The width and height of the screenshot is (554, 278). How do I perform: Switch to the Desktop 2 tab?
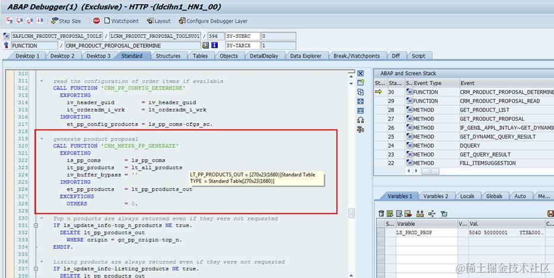point(62,56)
